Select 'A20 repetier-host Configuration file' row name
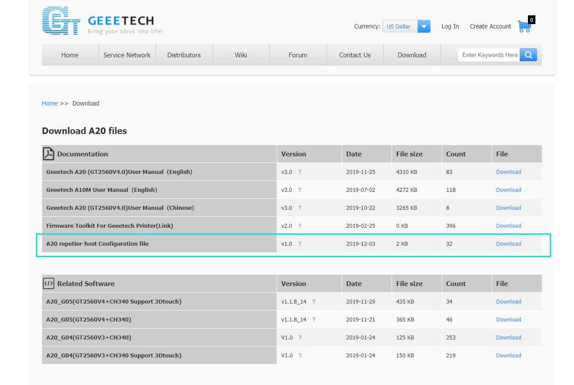Screen dimensions: 574x385 [x=97, y=244]
